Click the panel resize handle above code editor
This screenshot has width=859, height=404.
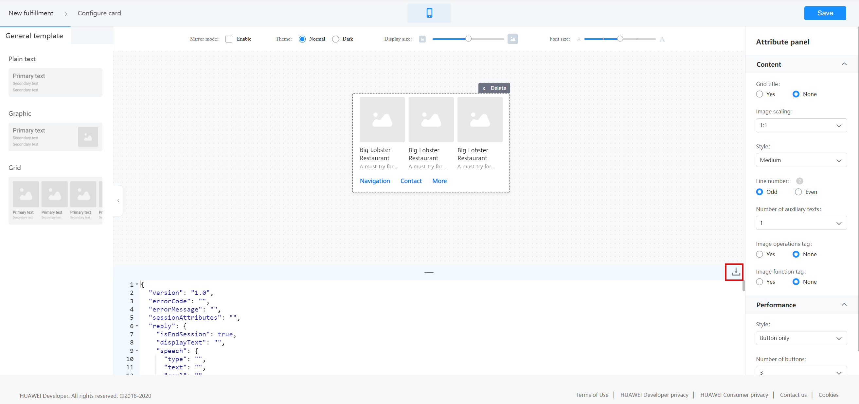[429, 273]
